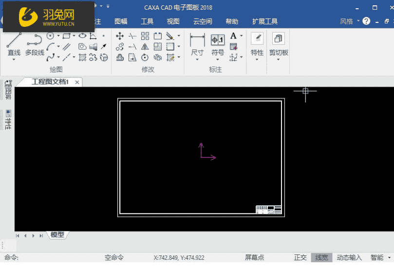Open the 图库 side panel
This screenshot has height=271, width=394.
8,90
